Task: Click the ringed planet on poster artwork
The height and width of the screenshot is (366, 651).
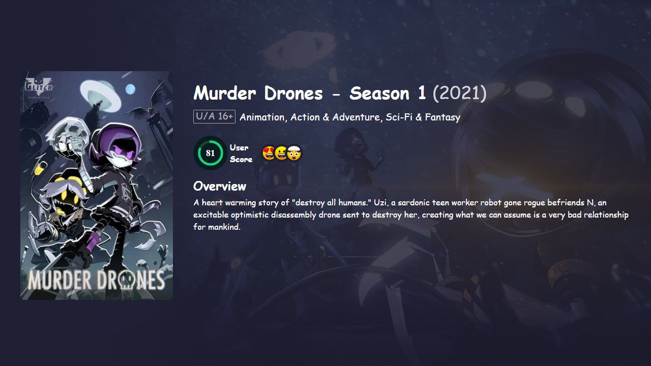Action: pos(101,95)
